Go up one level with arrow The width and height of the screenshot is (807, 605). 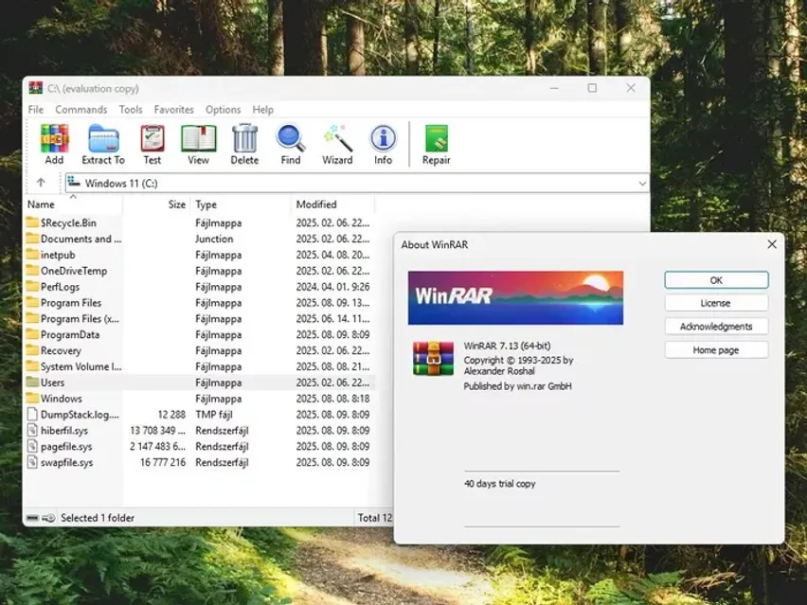coord(41,183)
